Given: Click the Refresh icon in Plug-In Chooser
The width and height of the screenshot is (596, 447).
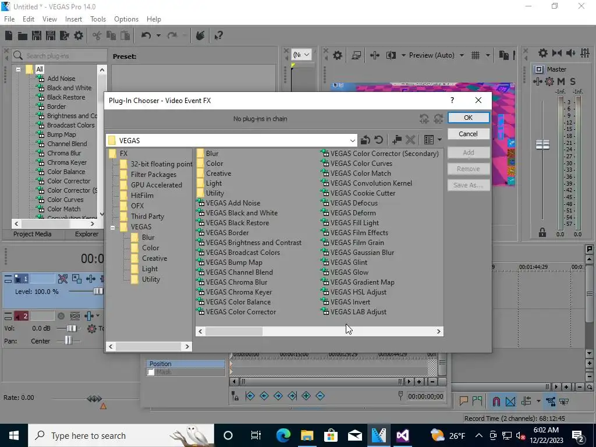Looking at the screenshot, I should (378, 140).
